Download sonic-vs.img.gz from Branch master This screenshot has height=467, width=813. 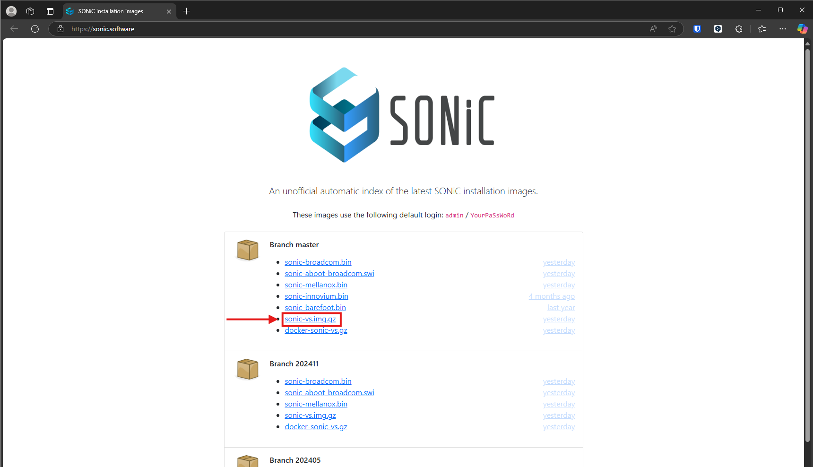(310, 319)
